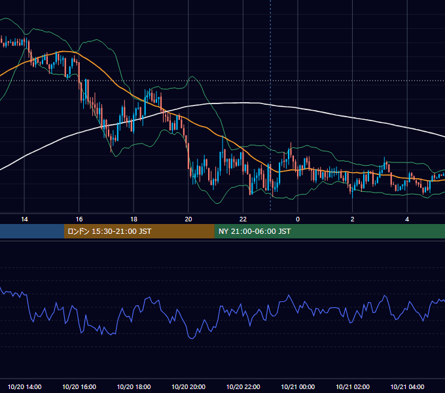Click the 10/21 04:00 date label
Screen dimensions: 445x393
click(x=407, y=386)
